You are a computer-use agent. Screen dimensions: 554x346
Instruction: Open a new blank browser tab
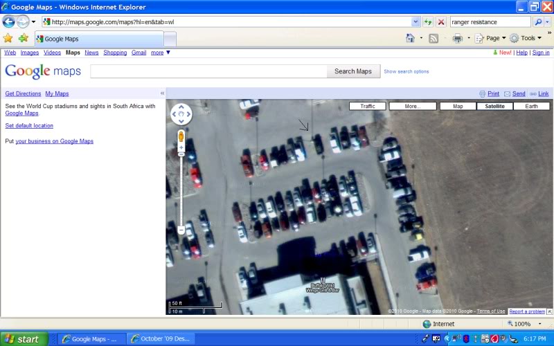pos(170,39)
